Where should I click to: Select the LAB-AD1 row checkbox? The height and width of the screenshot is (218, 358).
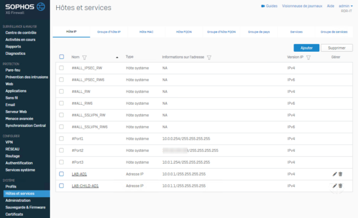(61, 174)
